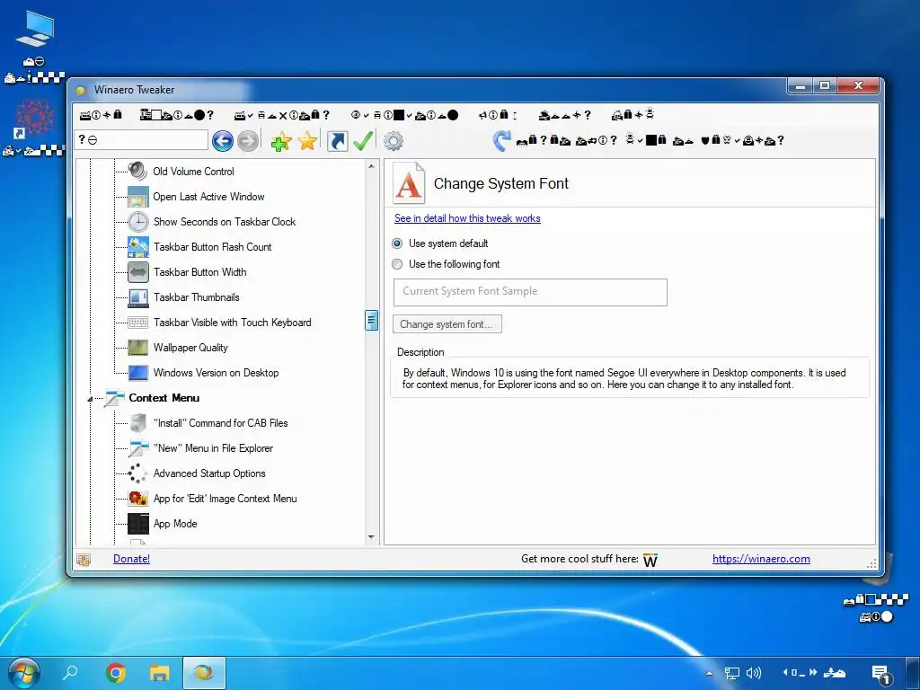920x690 pixels.
Task: Click the Change system font button
Action: 447,323
